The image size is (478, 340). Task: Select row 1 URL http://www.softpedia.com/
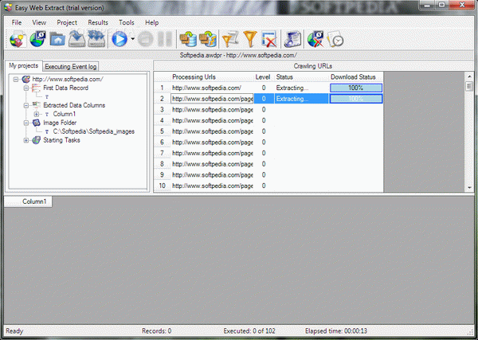212,88
